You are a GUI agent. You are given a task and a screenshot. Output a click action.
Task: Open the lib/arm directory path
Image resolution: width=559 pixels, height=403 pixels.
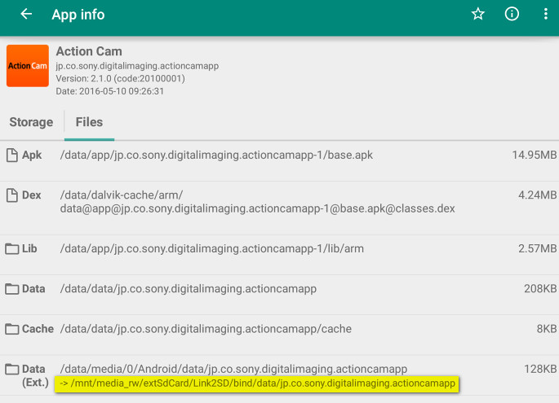tap(211, 249)
